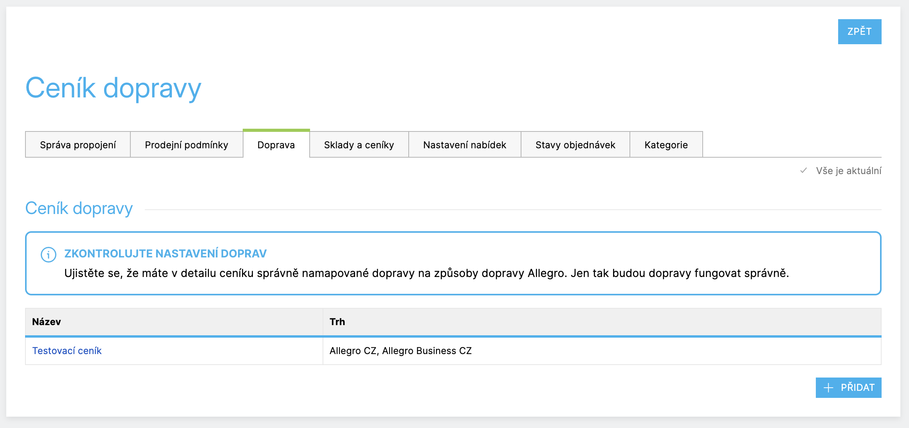Click the Název column header
909x428 pixels.
pos(47,322)
